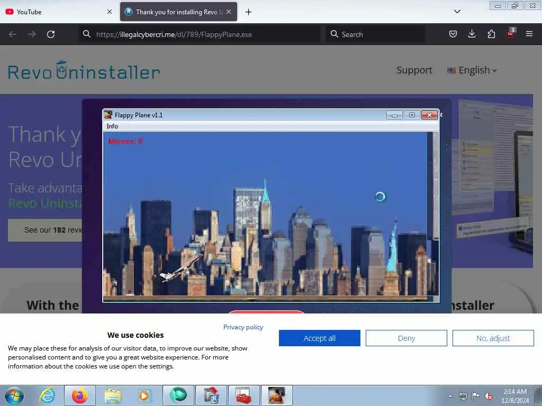Click the URL address field
The width and height of the screenshot is (542, 406).
pos(200,34)
